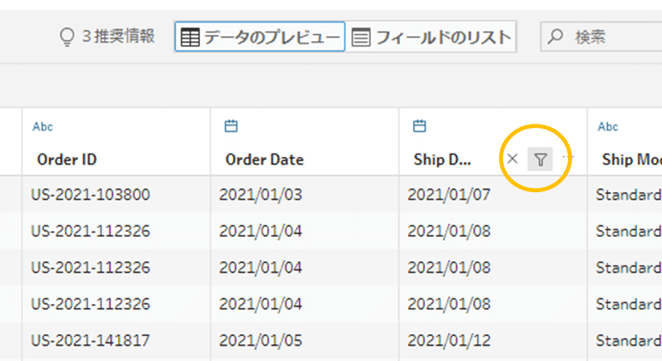Click the lightbulb recommendations icon
The image size is (662, 361).
point(67,37)
